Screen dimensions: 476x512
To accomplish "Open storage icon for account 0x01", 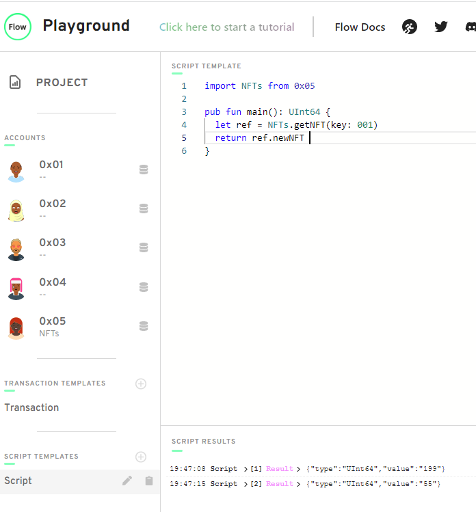I will click(144, 170).
